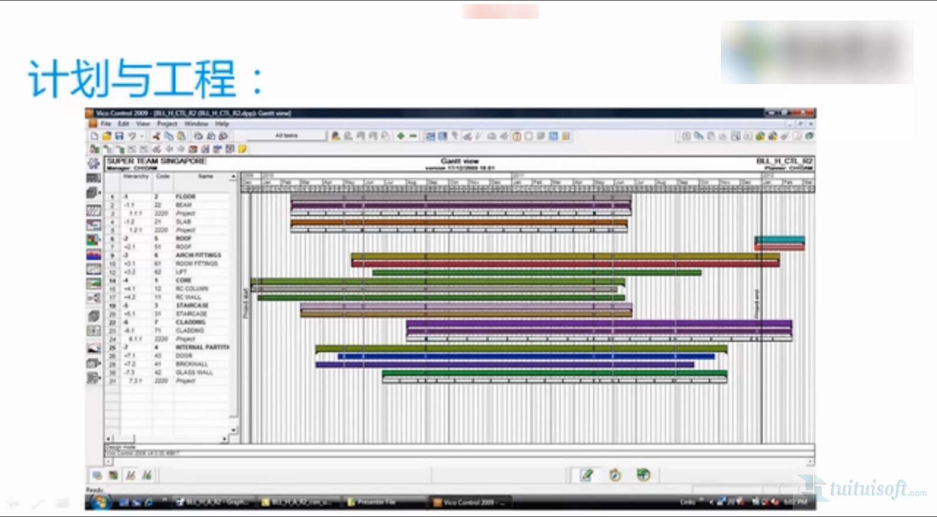This screenshot has height=517, width=937.
Task: Switch to Presenter File taskbar button
Action: tap(376, 502)
